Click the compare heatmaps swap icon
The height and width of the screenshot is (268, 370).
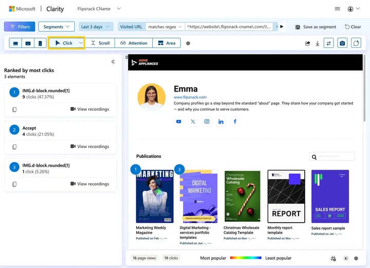click(x=328, y=43)
